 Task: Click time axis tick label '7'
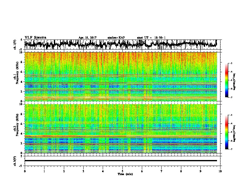point(162,171)
